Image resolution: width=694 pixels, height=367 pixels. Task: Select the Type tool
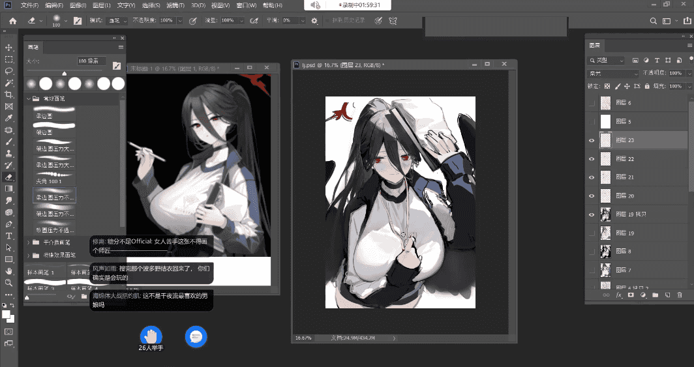[x=8, y=236]
